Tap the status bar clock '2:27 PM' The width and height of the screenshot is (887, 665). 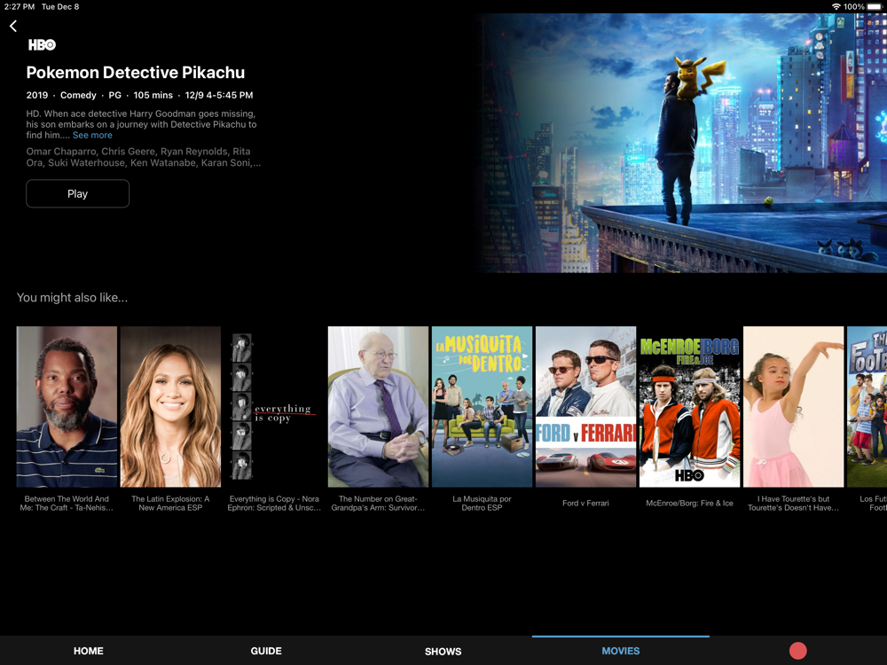pyautogui.click(x=20, y=7)
